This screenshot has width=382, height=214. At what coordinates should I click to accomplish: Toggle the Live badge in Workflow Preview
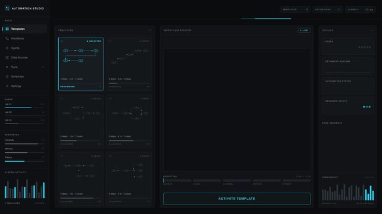pos(304,30)
